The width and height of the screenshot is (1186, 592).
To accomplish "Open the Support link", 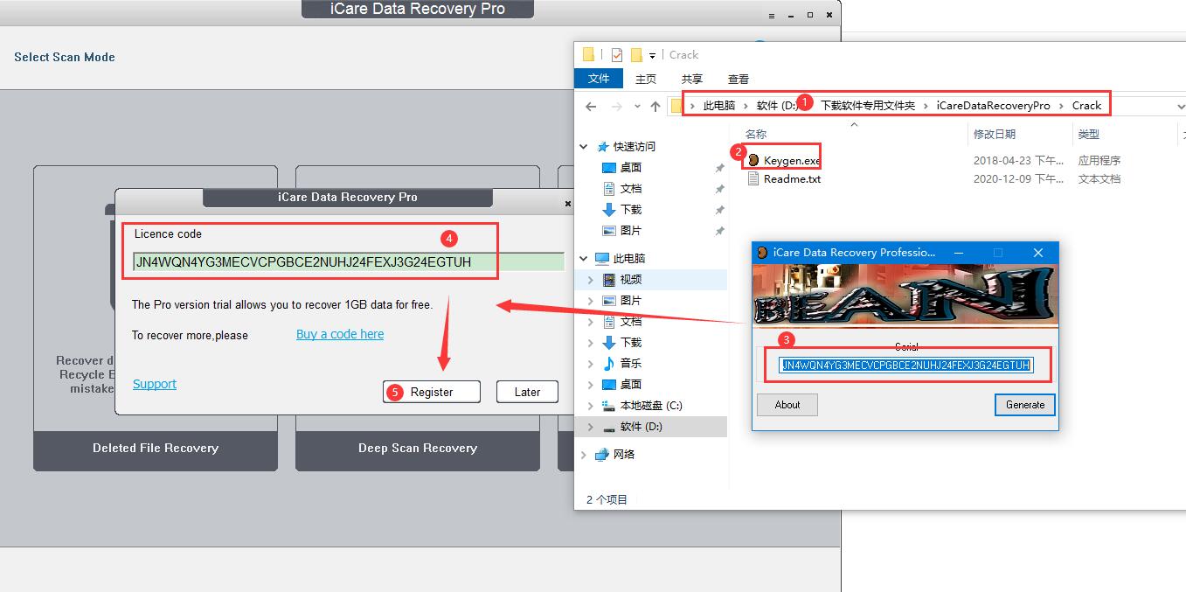I will pos(155,384).
